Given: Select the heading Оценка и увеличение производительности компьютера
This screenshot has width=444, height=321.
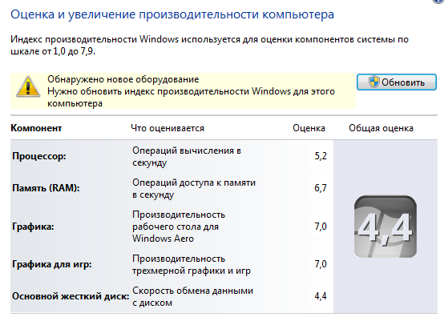Looking at the screenshot, I should click(172, 14).
